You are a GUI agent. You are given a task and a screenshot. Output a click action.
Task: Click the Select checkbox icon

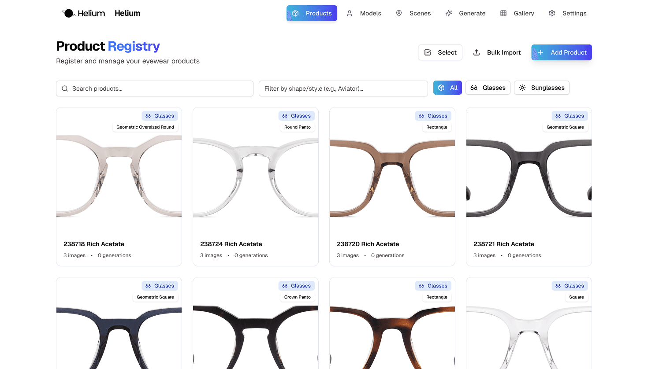(x=428, y=52)
